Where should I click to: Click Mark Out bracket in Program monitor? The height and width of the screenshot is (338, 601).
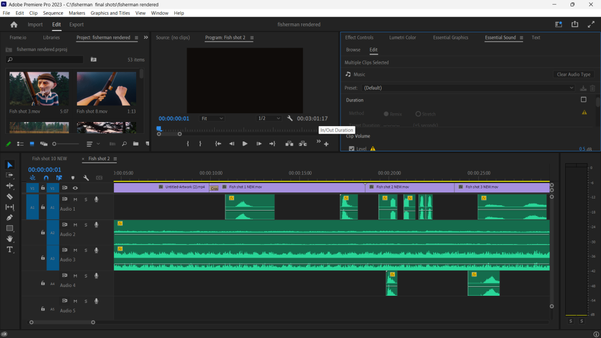(x=200, y=144)
